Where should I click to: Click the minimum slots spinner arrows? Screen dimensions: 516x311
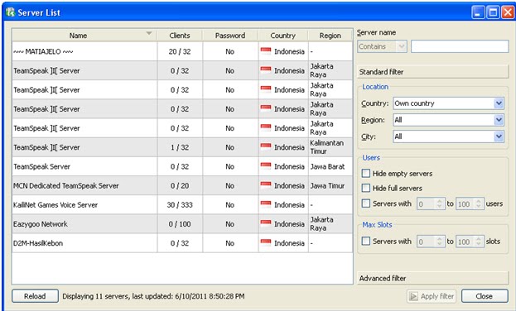pos(440,242)
